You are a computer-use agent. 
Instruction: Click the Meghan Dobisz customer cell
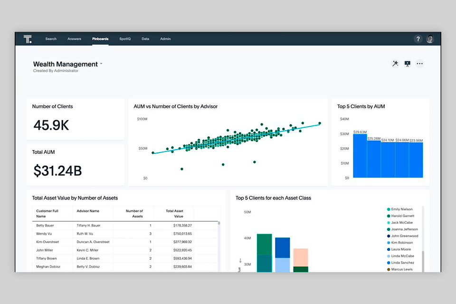coord(48,266)
